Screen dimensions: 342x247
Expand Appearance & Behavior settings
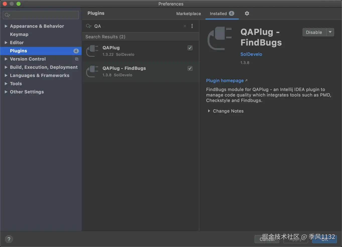tap(6, 26)
